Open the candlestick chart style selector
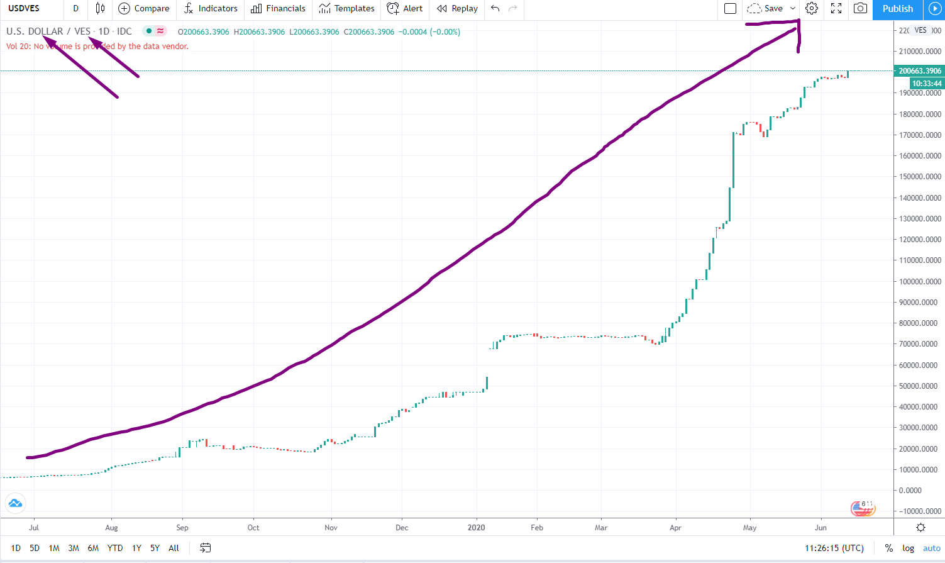This screenshot has width=945, height=563. coord(100,9)
